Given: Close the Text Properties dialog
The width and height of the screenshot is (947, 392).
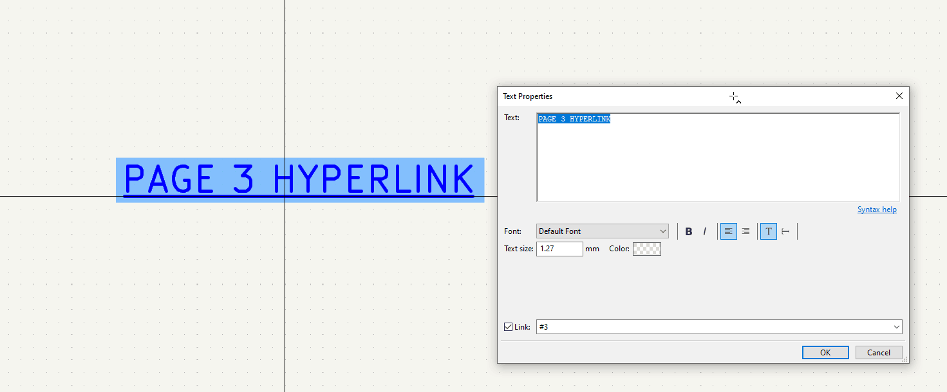Looking at the screenshot, I should [899, 96].
